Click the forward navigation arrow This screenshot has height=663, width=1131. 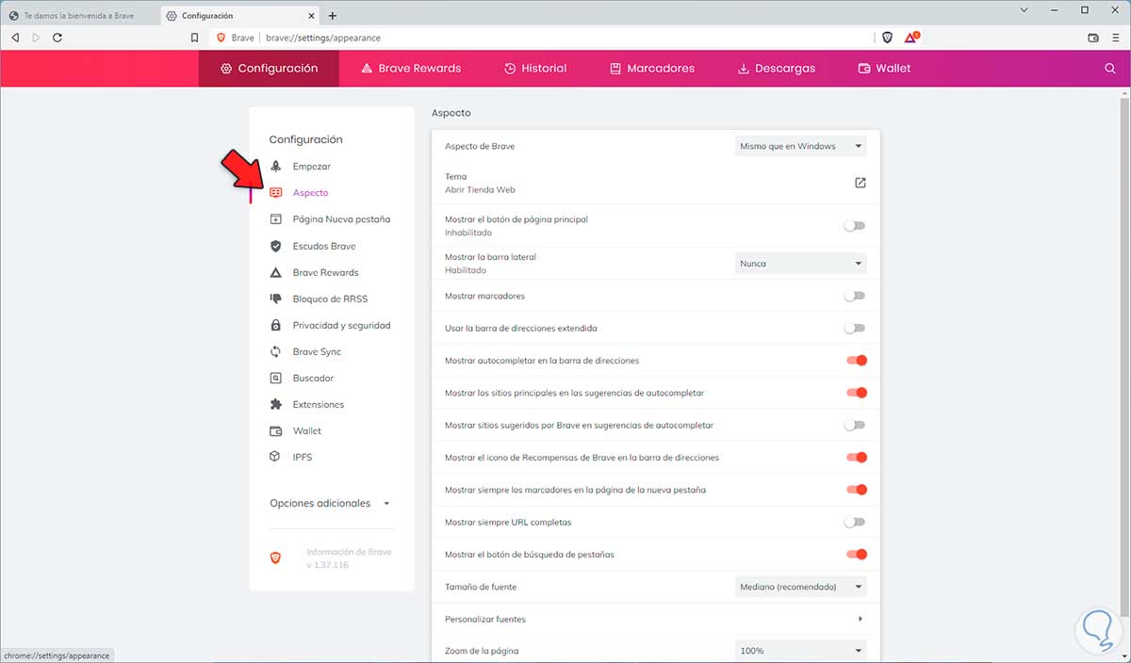(36, 38)
